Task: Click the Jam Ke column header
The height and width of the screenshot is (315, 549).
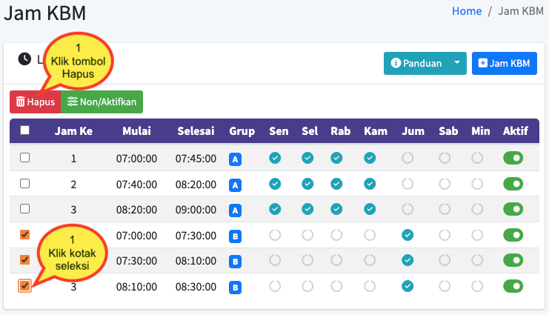Action: click(73, 131)
